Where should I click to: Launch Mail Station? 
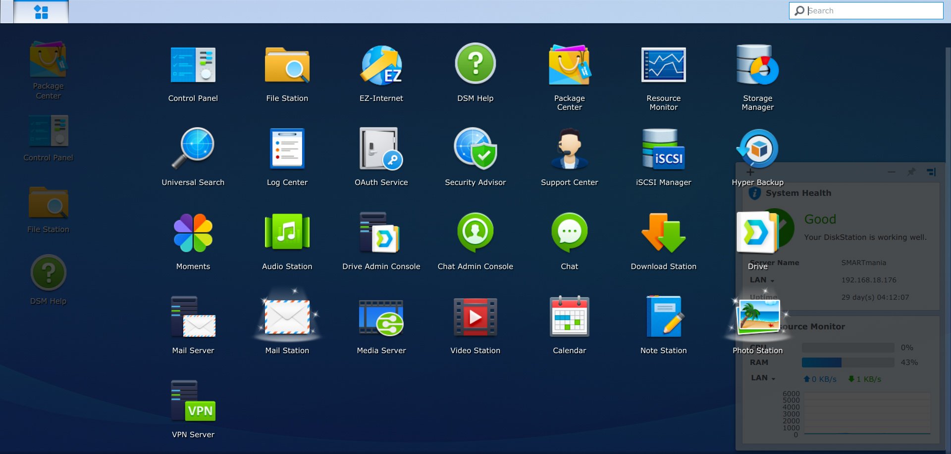tap(287, 317)
